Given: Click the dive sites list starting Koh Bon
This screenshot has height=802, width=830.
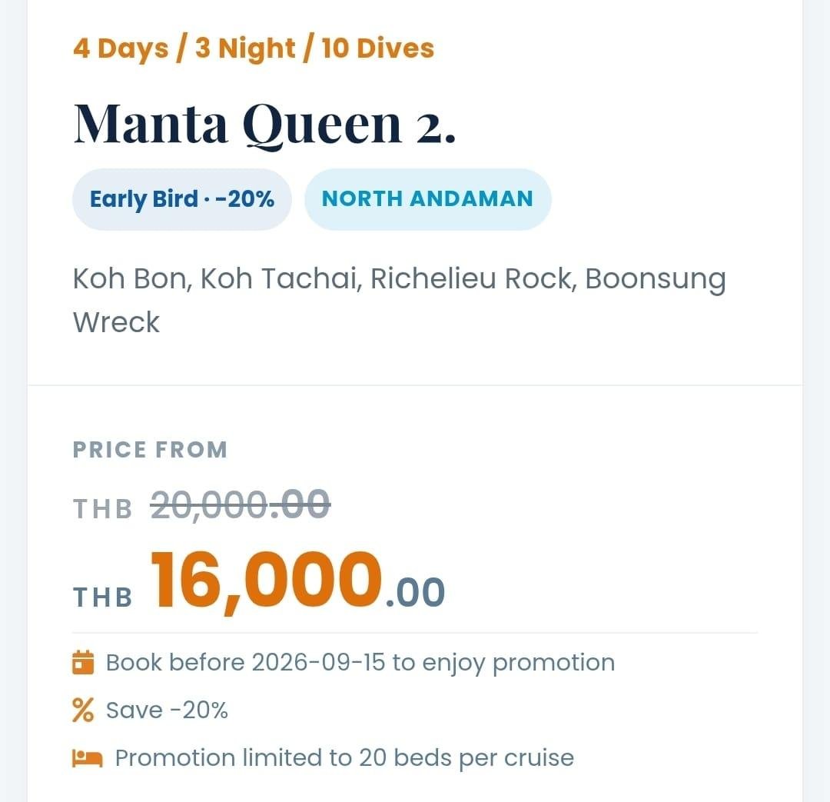Looking at the screenshot, I should 399,301.
